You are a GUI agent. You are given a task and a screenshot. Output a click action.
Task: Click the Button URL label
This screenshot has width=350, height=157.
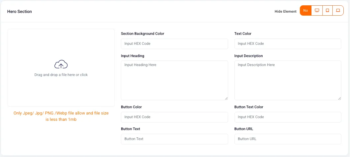[x=244, y=129]
